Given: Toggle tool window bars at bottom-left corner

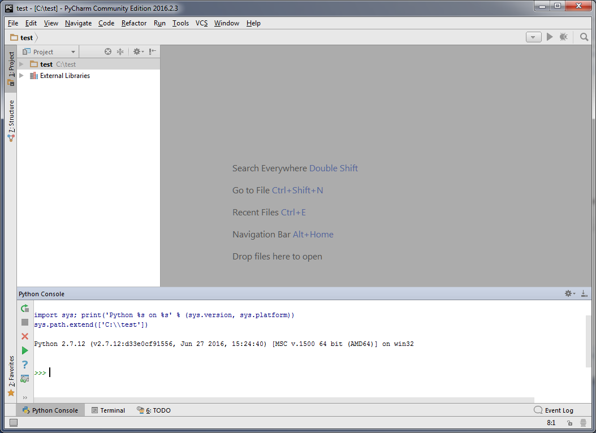Looking at the screenshot, I should coord(14,422).
